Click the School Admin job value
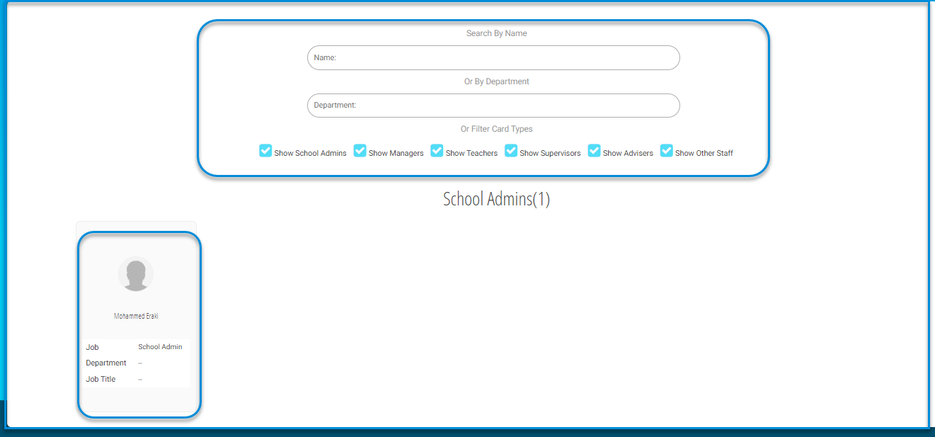Screen dimensions: 935x437 (x=160, y=347)
